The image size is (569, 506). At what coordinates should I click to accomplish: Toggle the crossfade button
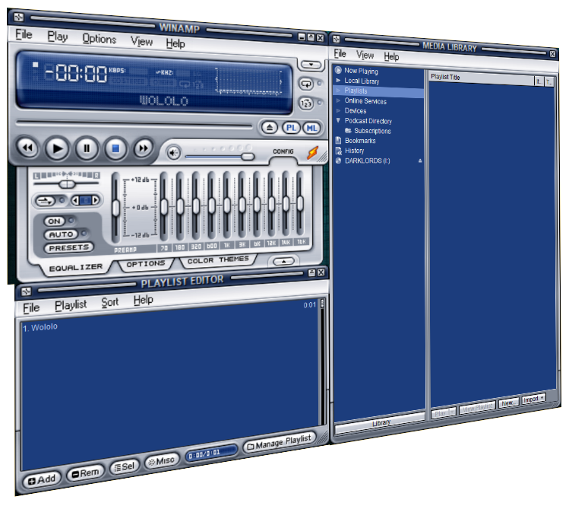point(45,201)
